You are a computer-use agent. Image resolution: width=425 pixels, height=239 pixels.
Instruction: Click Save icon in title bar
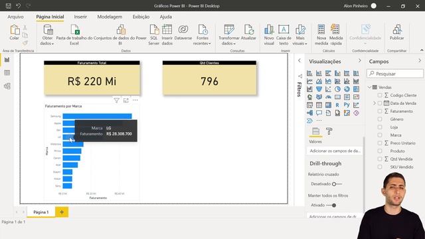[9, 6]
